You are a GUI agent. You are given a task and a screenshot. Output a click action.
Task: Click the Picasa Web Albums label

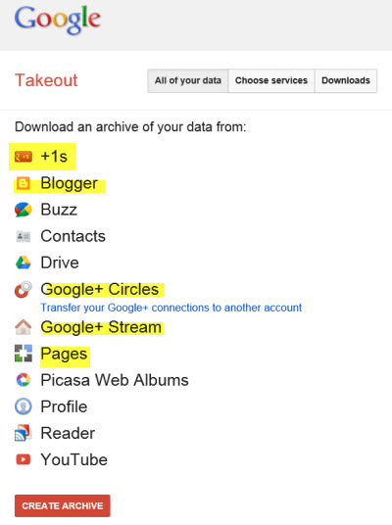coord(115,380)
